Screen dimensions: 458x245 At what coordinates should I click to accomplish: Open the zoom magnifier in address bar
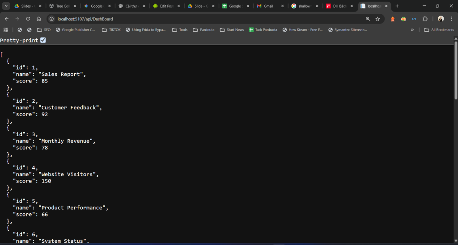click(x=368, y=19)
